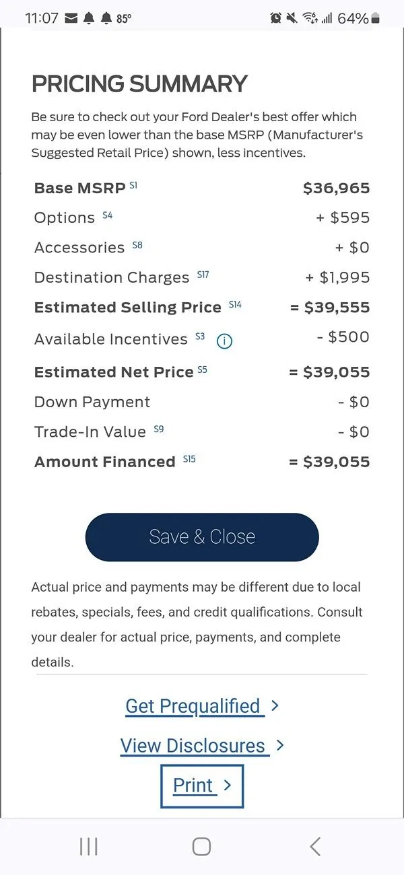Tap the alarm icon in the status bar

pos(275,18)
